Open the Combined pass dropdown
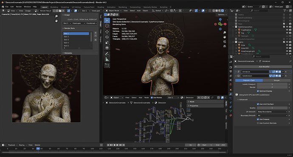This screenshot has width=293, height=157. click(x=91, y=23)
